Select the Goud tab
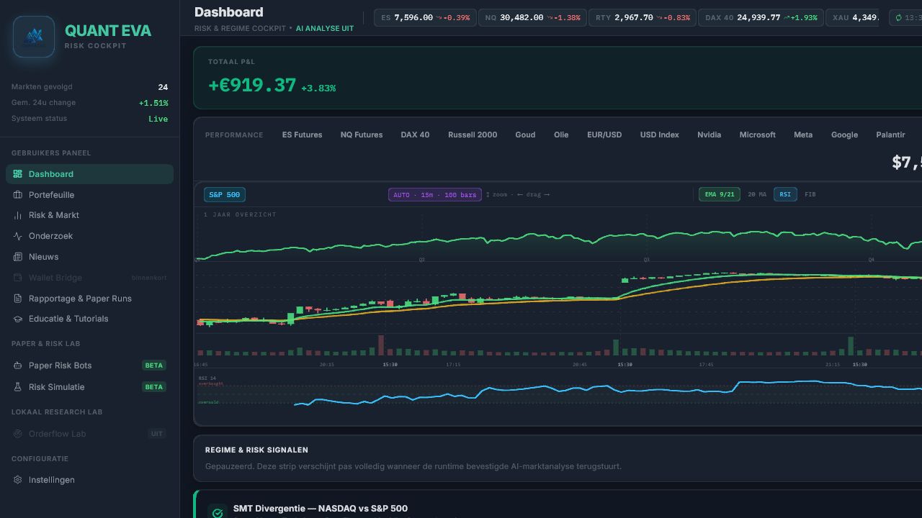Viewport: 922px width, 518px height. 525,135
